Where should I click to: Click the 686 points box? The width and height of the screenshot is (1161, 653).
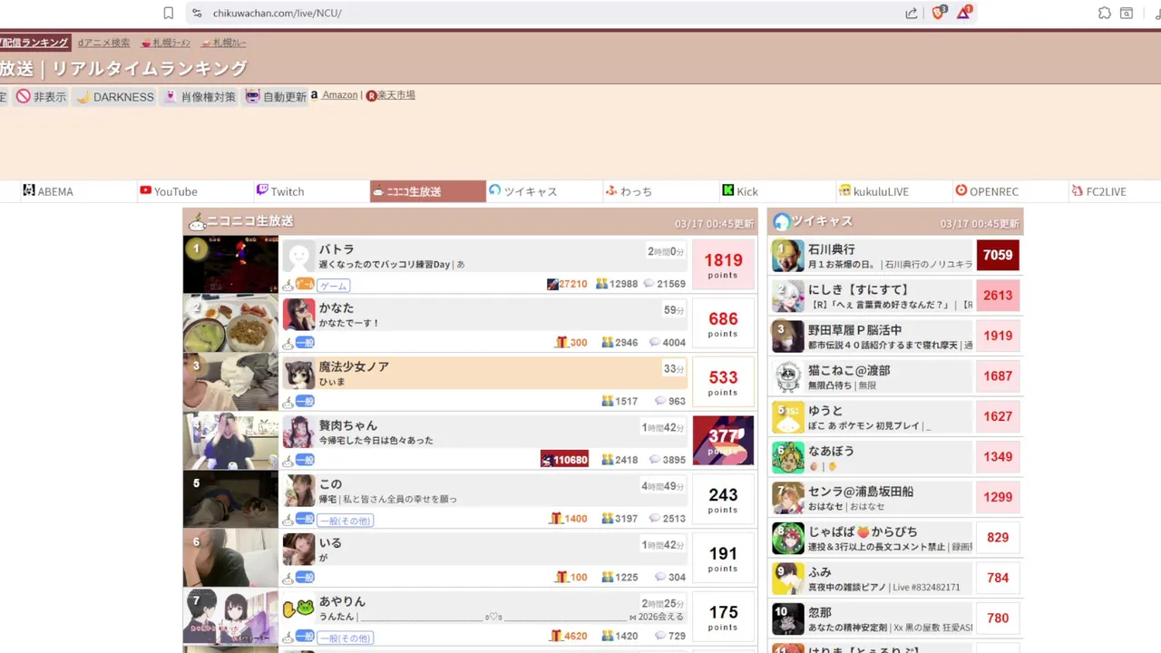[x=723, y=324]
